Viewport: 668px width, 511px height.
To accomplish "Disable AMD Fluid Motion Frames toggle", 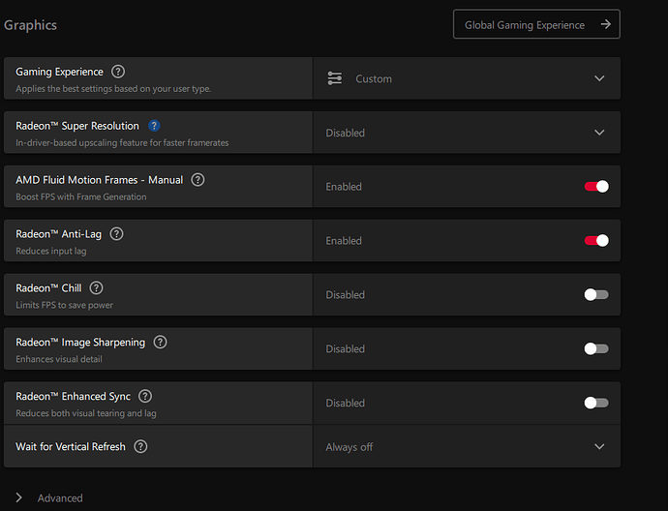I will tap(596, 187).
